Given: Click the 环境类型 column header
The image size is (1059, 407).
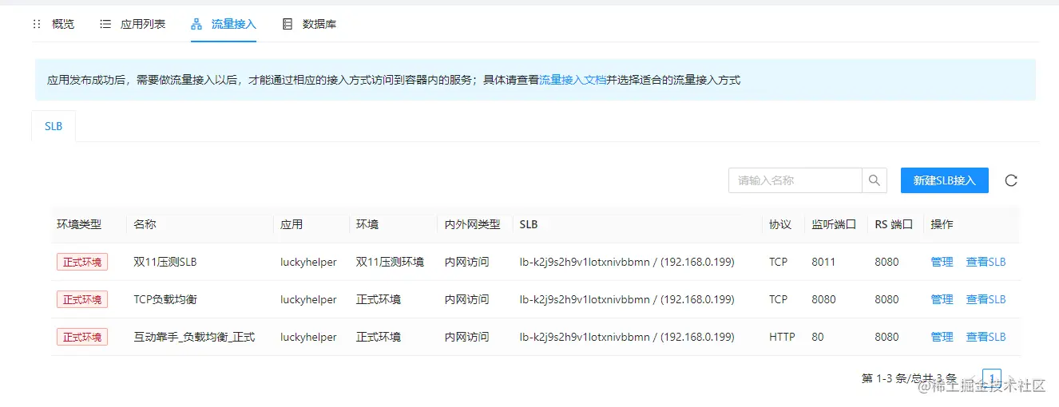Looking at the screenshot, I should click(79, 224).
